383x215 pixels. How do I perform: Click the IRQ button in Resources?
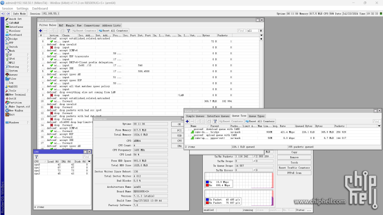coord(179,146)
